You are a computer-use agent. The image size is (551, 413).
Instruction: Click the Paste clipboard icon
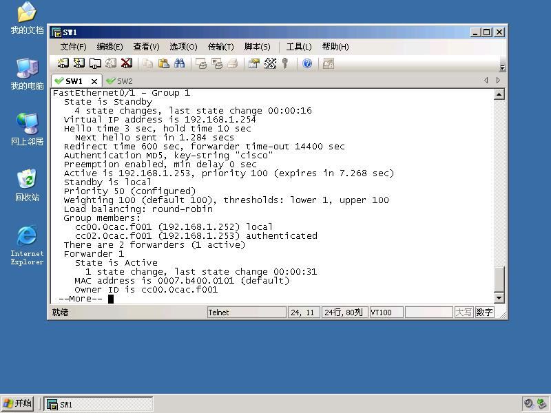coord(163,63)
